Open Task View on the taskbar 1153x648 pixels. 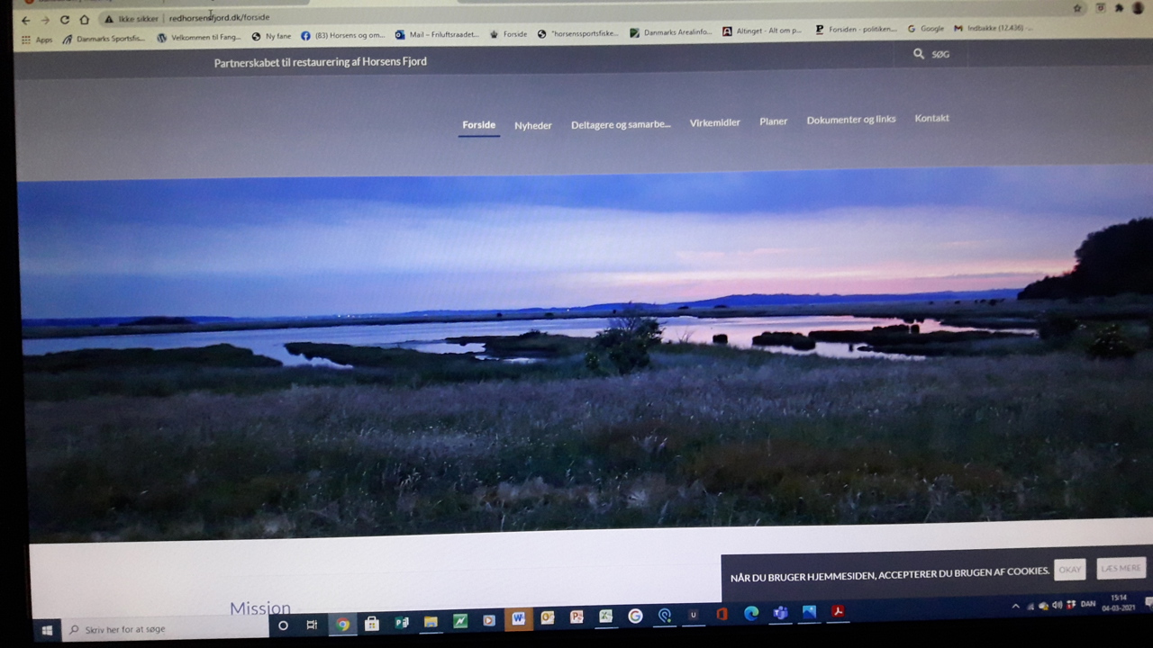[312, 625]
